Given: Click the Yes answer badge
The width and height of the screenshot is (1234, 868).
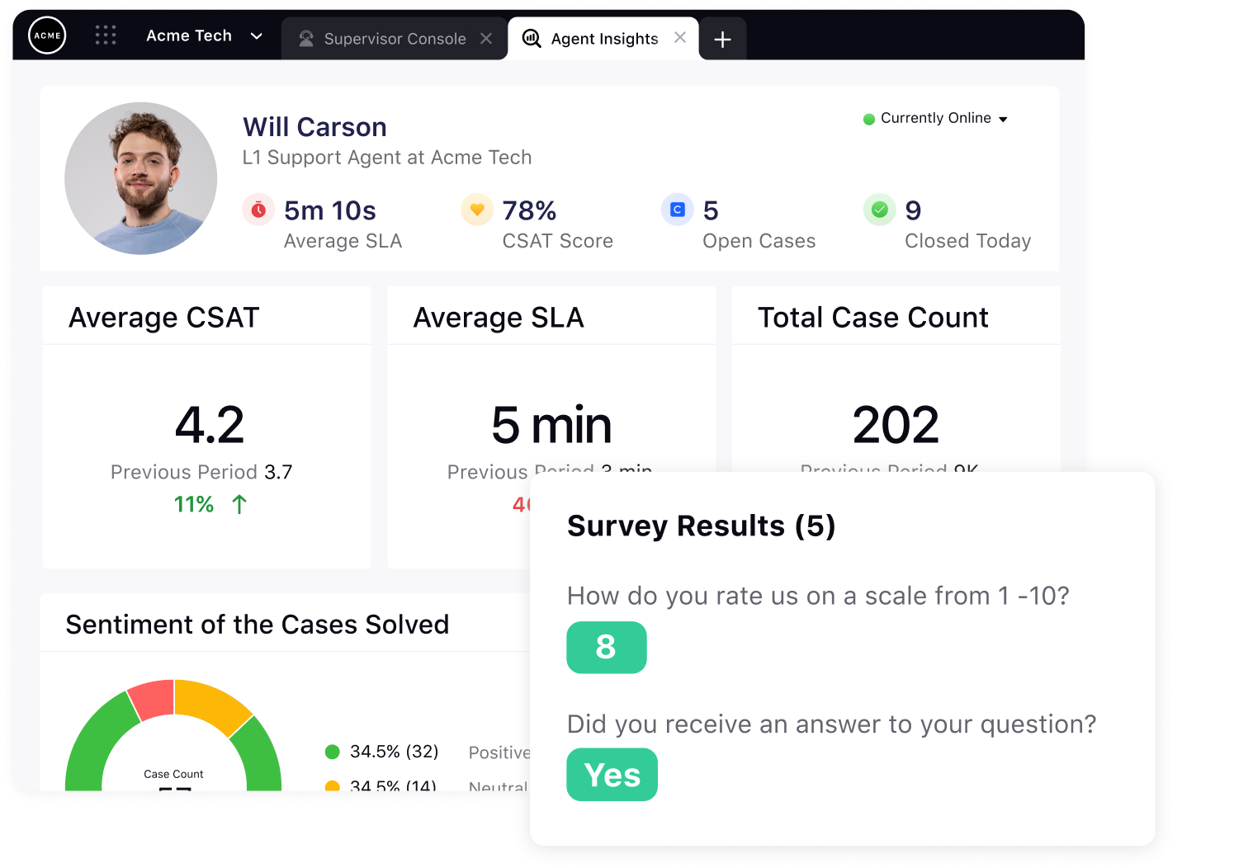Looking at the screenshot, I should click(612, 775).
